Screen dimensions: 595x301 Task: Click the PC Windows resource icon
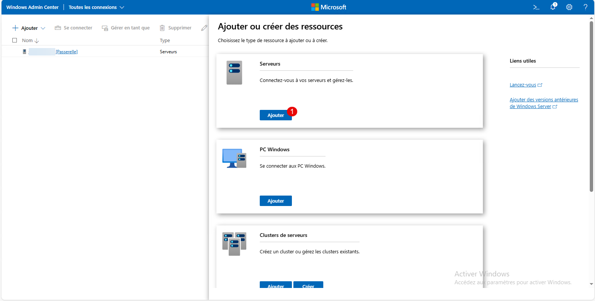tap(234, 158)
